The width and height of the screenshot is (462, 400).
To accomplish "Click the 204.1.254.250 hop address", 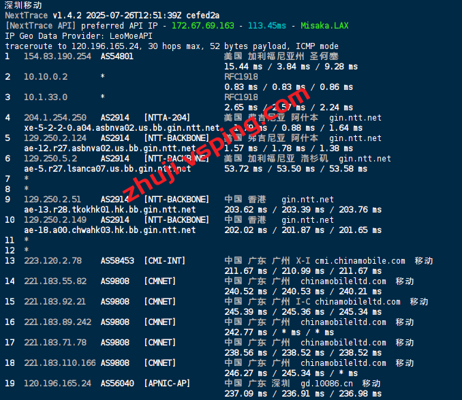I will [55, 118].
